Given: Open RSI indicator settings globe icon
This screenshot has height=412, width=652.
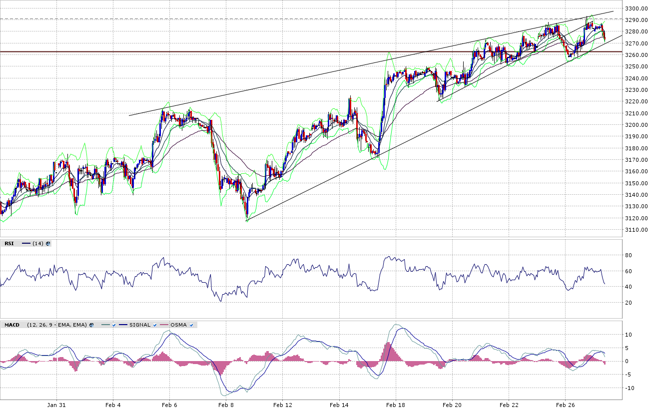Looking at the screenshot, I should click(x=48, y=244).
